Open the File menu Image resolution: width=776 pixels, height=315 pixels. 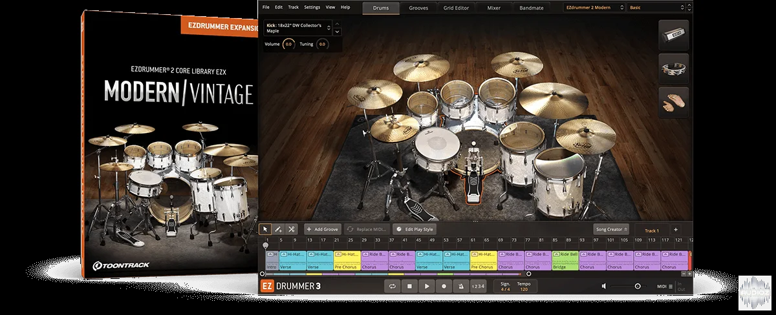[x=266, y=7]
